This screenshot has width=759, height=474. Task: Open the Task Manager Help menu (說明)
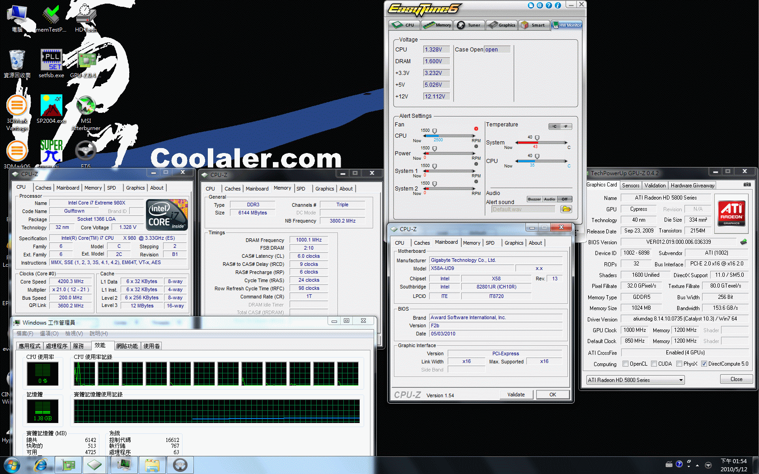click(x=98, y=334)
